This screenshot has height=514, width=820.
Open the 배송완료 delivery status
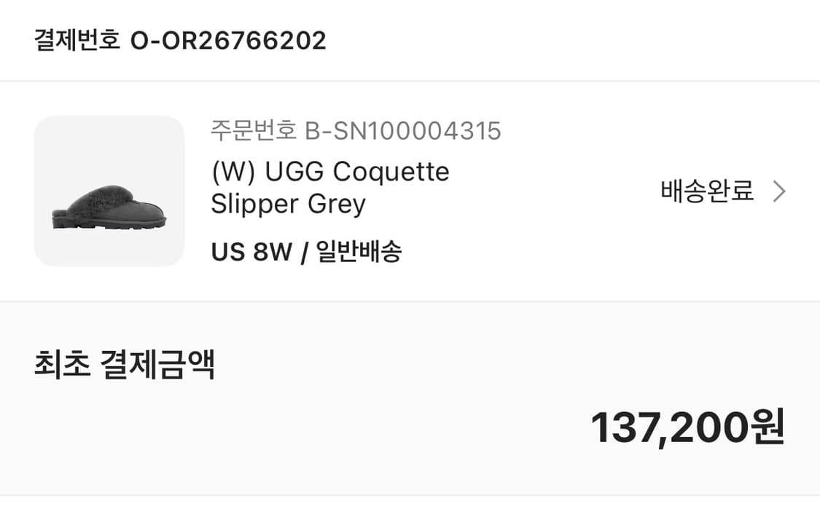pyautogui.click(x=706, y=191)
